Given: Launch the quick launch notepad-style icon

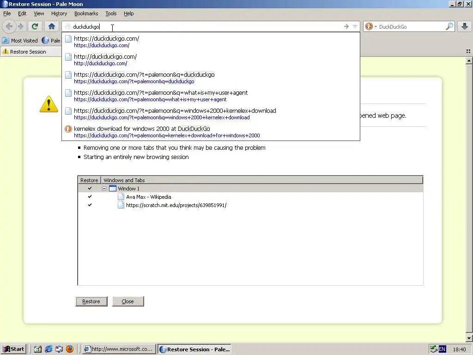Looking at the screenshot, I should 38,349.
